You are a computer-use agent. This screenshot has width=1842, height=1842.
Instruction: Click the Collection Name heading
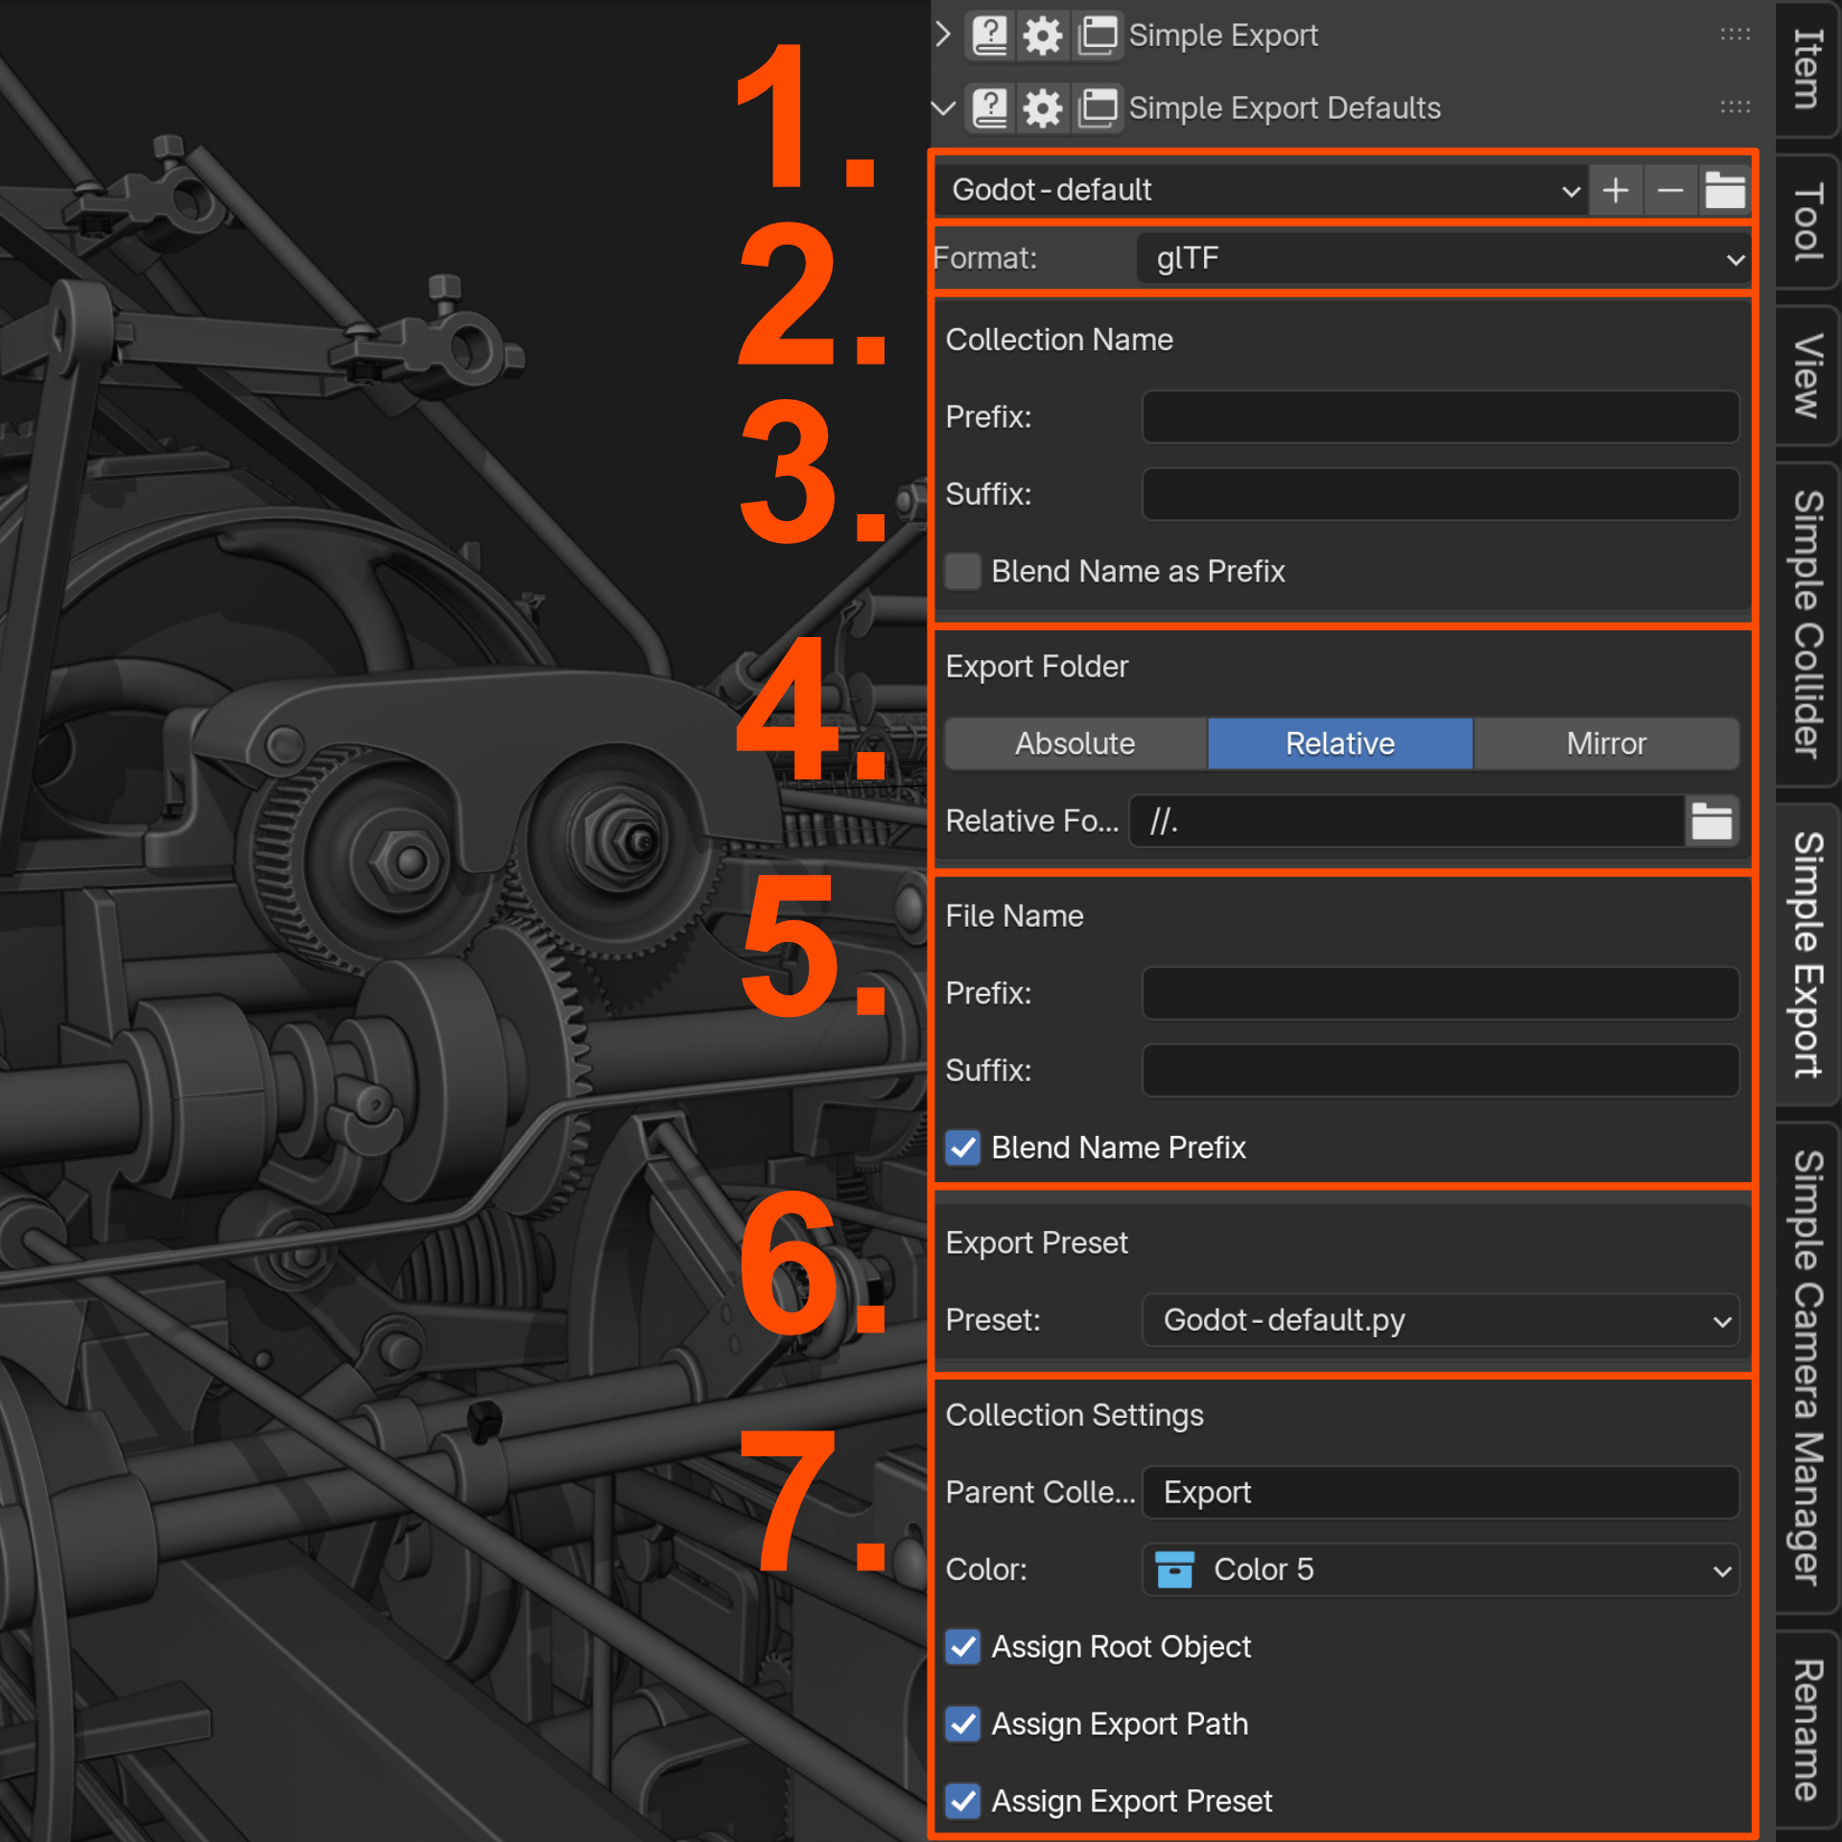1059,340
